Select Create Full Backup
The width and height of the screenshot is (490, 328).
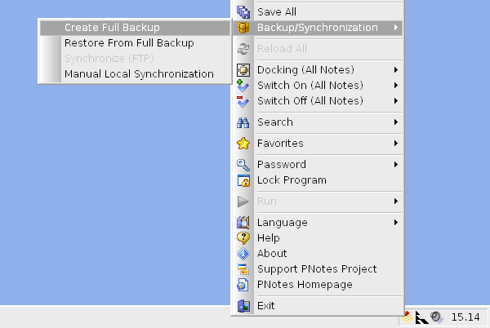pyautogui.click(x=112, y=28)
